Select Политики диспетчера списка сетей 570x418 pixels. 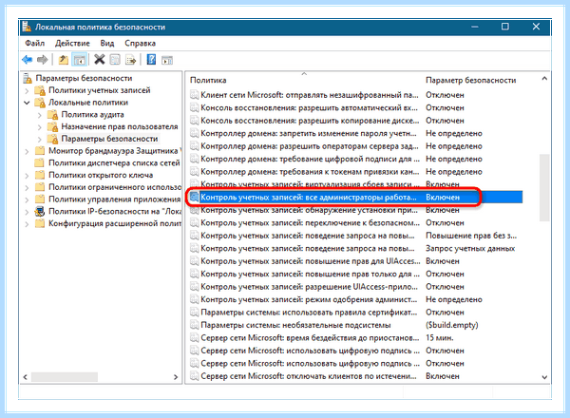click(x=114, y=162)
